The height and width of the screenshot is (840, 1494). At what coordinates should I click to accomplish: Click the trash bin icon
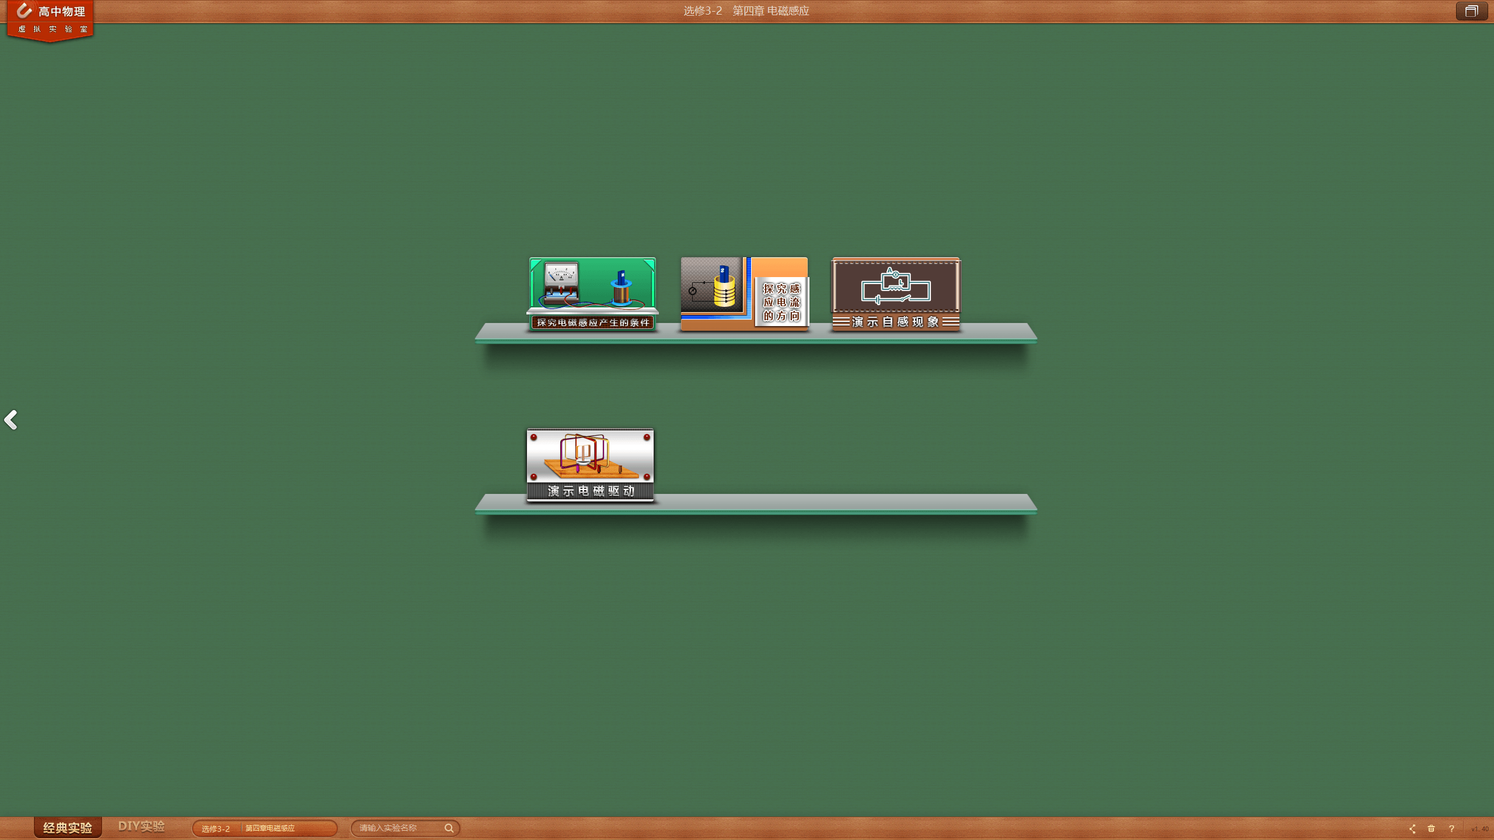point(1432,828)
